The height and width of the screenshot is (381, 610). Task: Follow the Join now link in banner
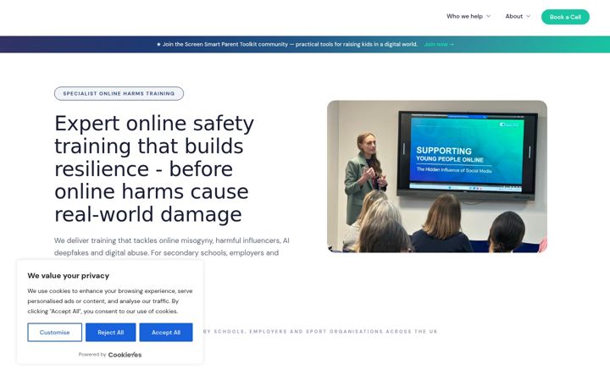[439, 44]
